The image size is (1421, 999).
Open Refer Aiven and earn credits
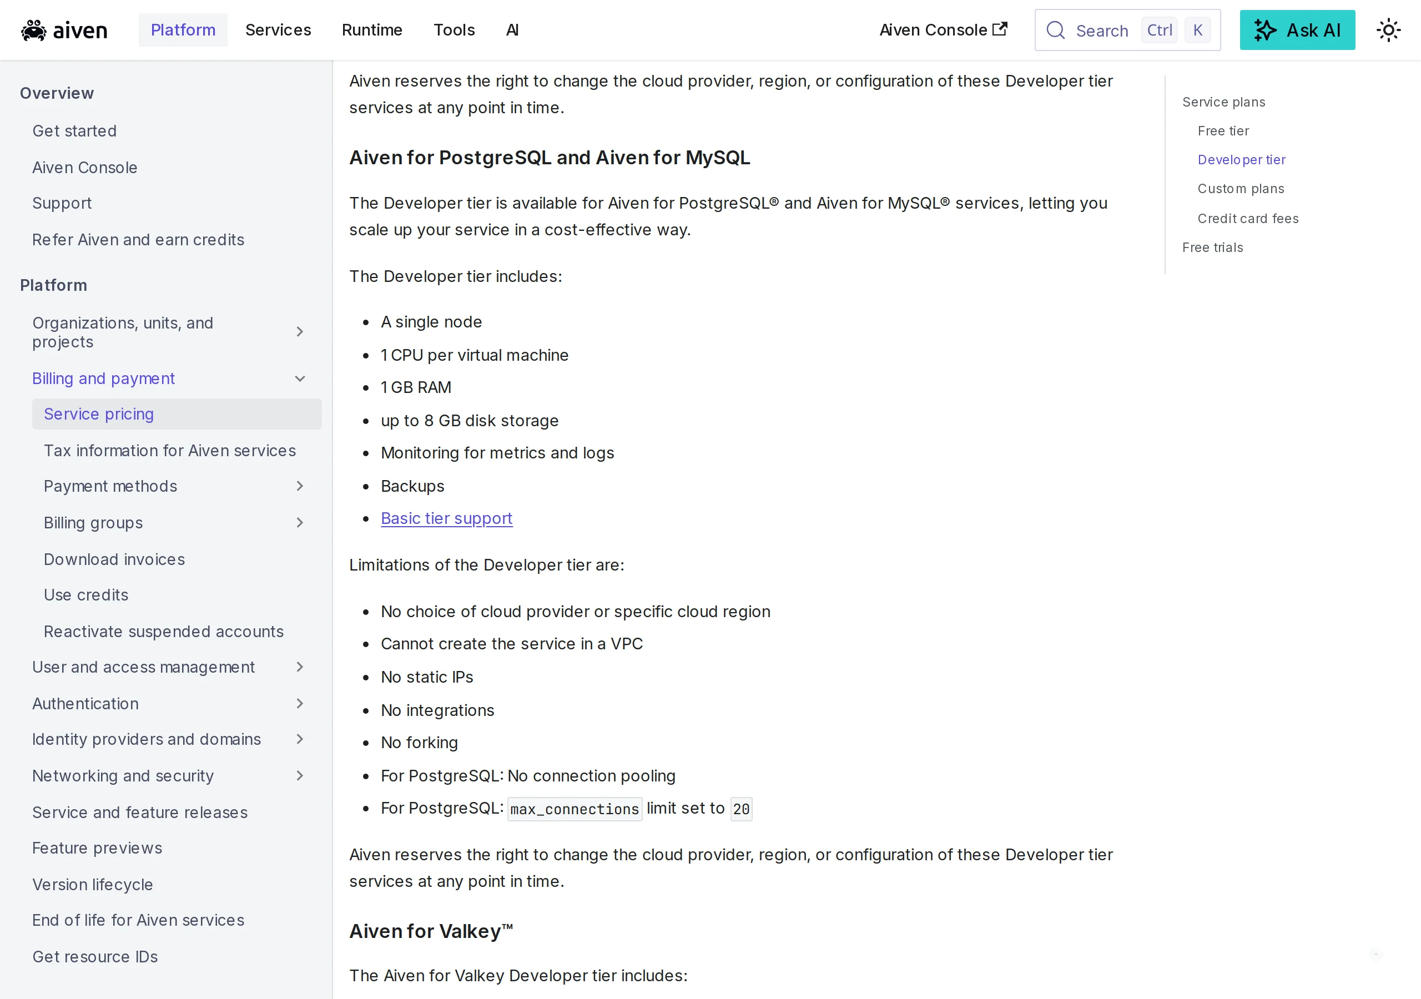point(138,240)
